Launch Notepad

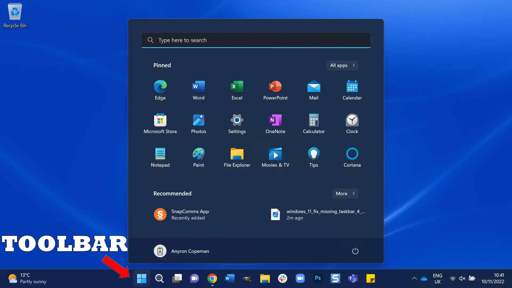160,157
